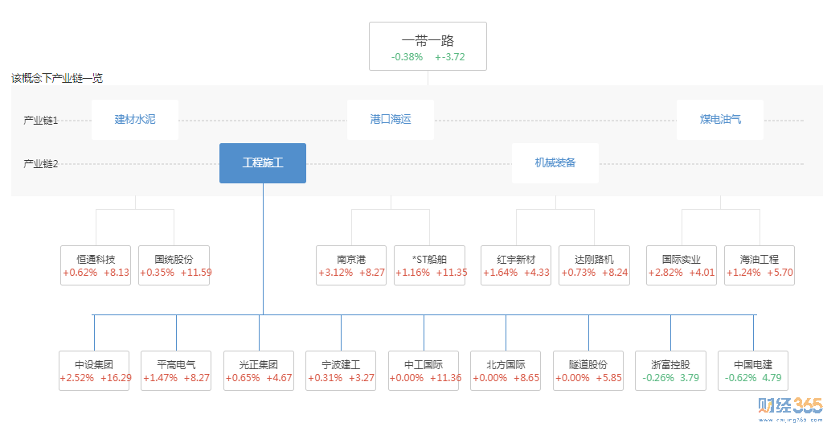This screenshot has height=423, width=823.
Task: Click the +11.36 value of 中工国际
Action: coord(445,378)
